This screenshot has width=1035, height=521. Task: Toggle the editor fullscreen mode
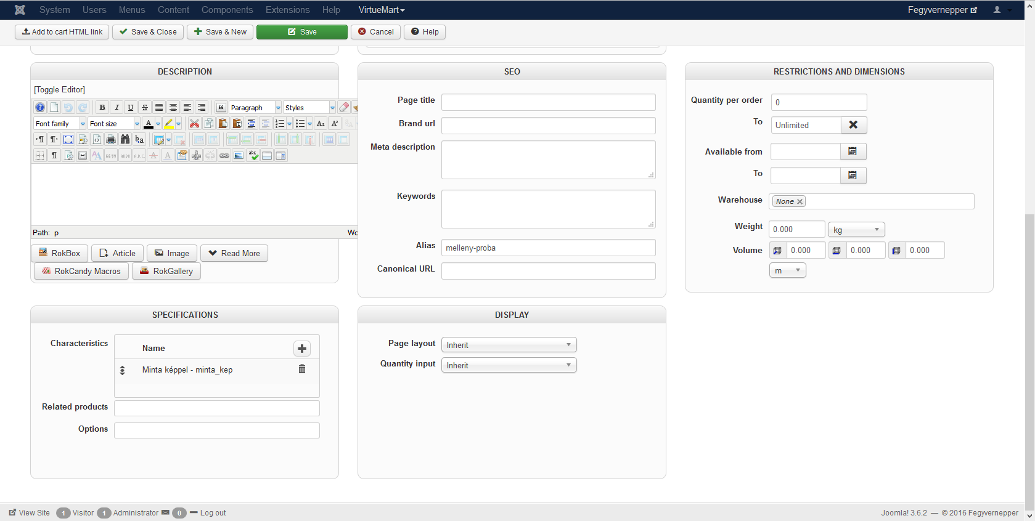click(68, 140)
